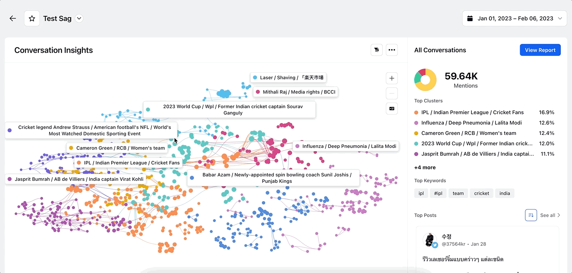Click See all for Top Posts
The height and width of the screenshot is (273, 572).
pos(550,215)
